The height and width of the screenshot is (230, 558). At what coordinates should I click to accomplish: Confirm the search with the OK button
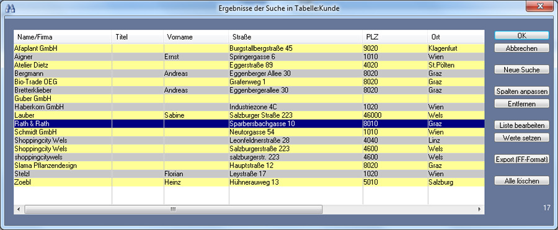tap(521, 35)
